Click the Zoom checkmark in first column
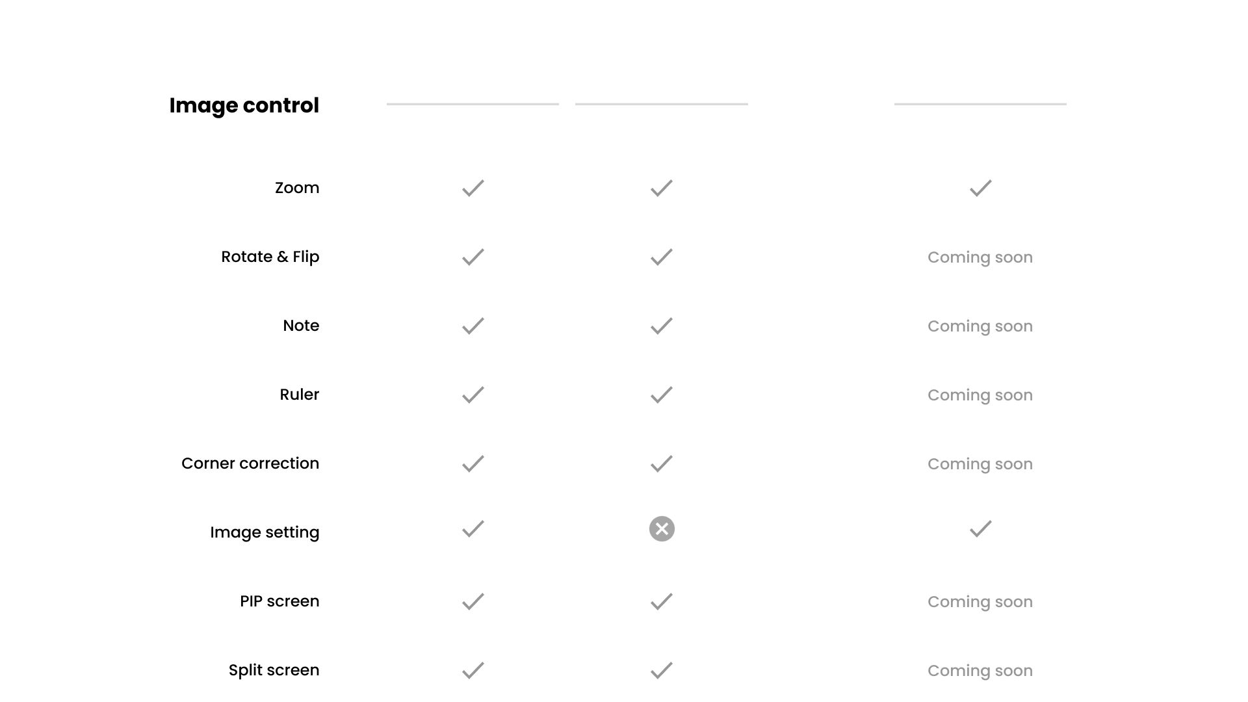 pyautogui.click(x=473, y=188)
